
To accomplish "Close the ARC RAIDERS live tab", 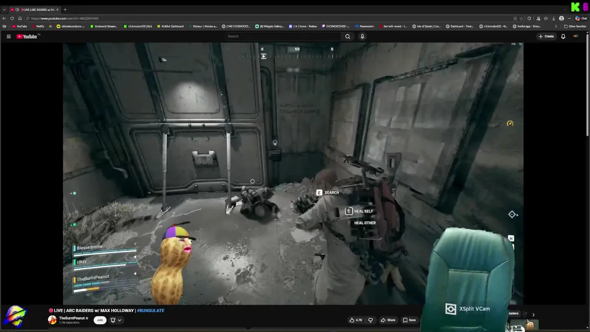I will (57, 10).
